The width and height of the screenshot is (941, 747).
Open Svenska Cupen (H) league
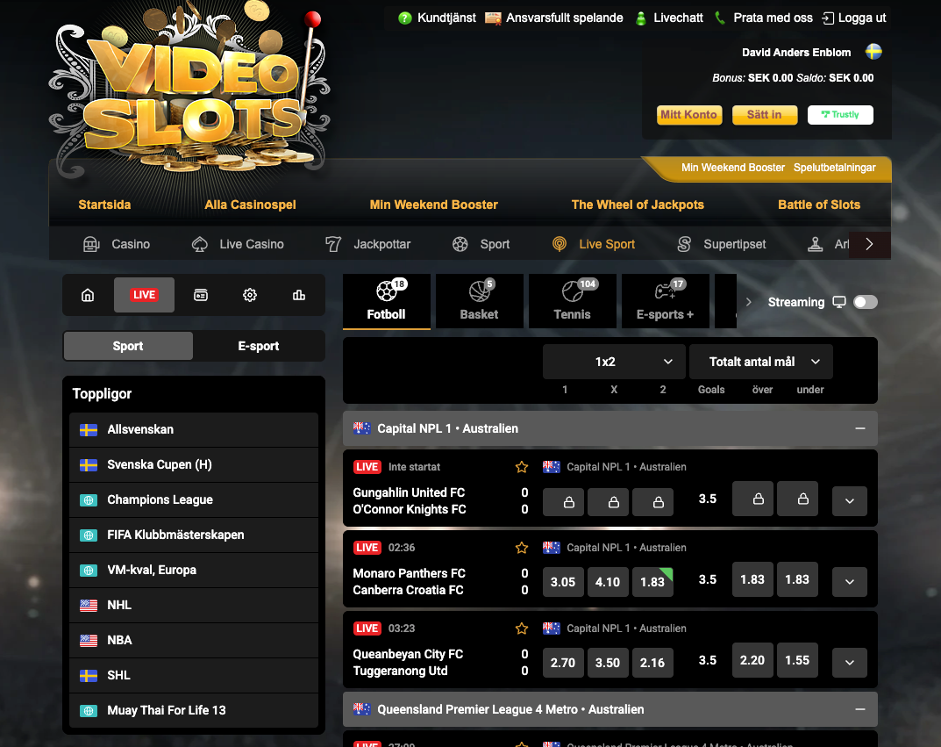[x=194, y=464]
